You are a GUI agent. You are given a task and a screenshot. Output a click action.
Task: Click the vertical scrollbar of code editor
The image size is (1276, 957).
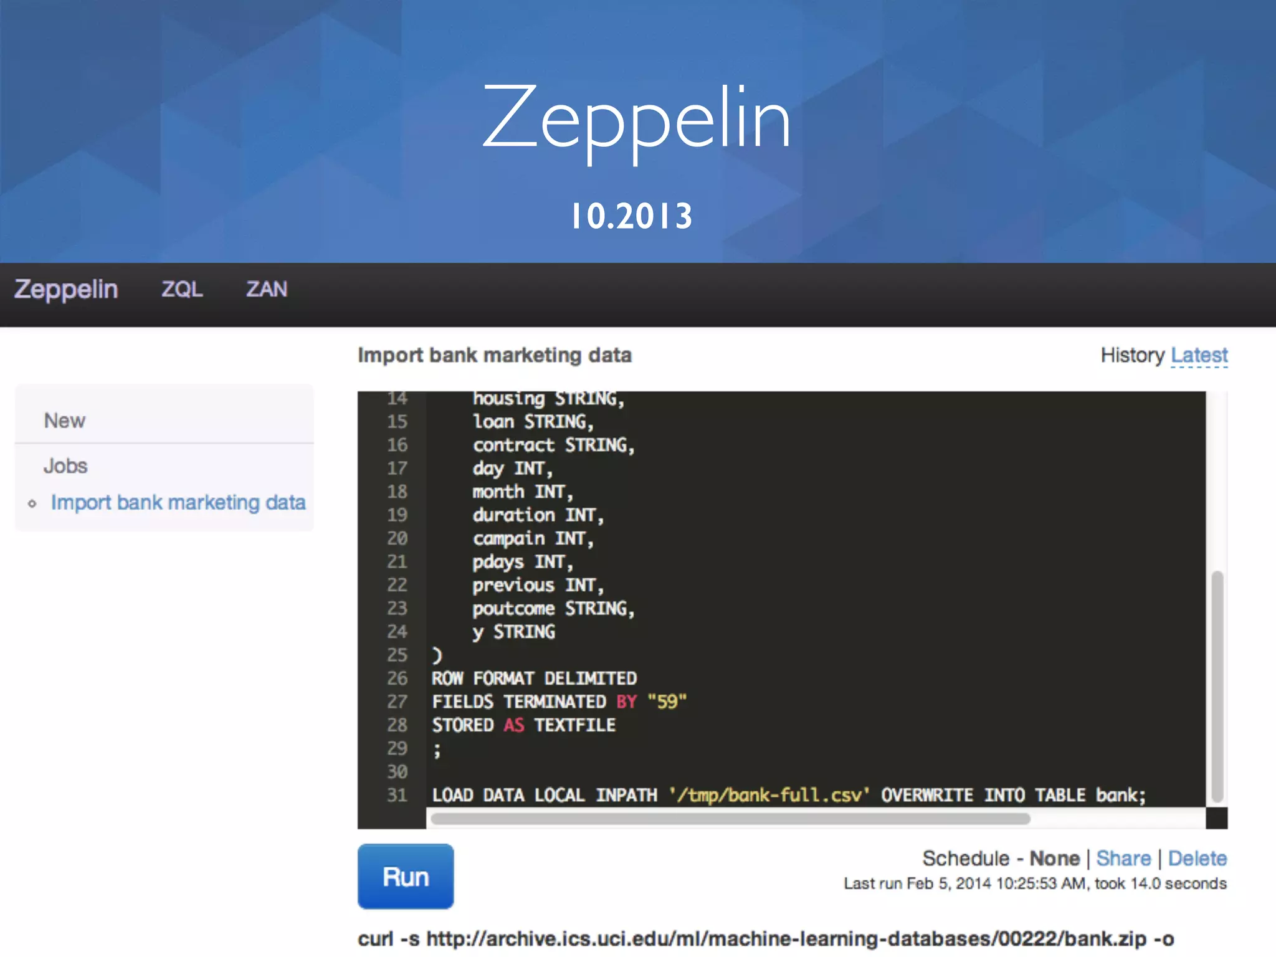tap(1217, 687)
